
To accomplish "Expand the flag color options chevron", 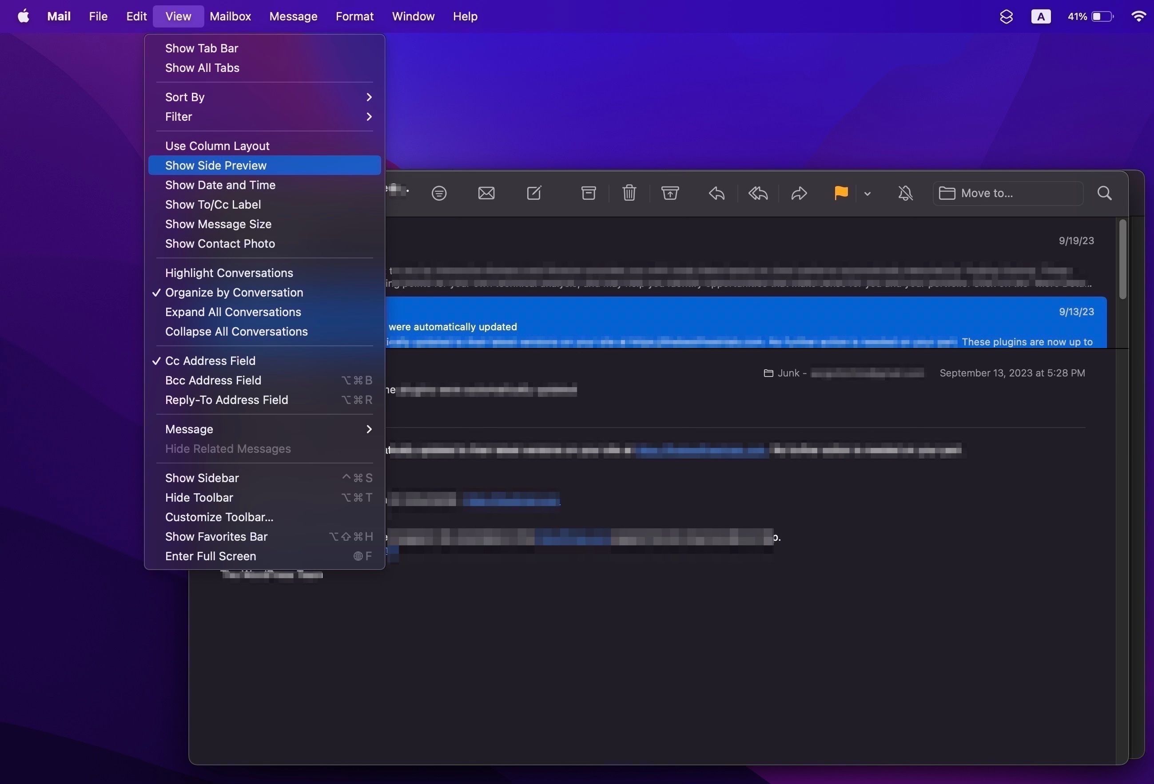I will click(x=867, y=194).
